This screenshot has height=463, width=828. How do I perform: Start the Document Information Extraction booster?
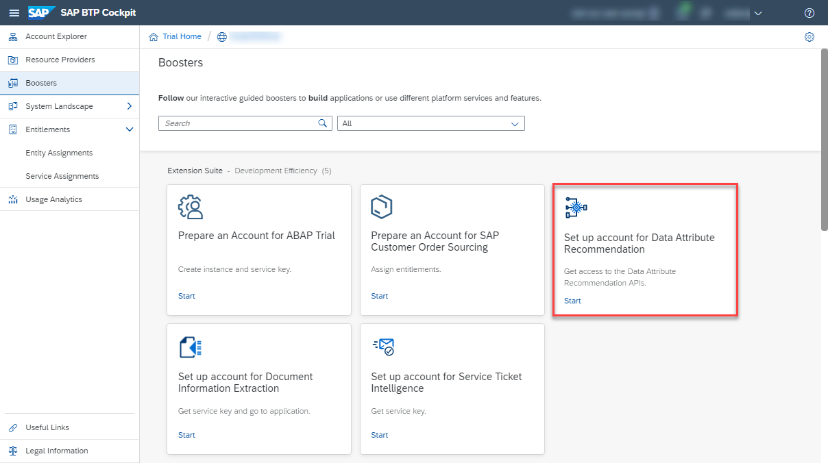186,435
